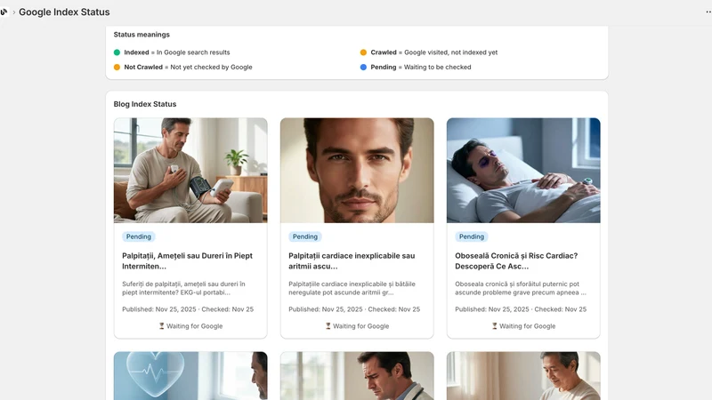This screenshot has height=400, width=712.
Task: Open the three-dot more options menu
Action: click(x=708, y=12)
